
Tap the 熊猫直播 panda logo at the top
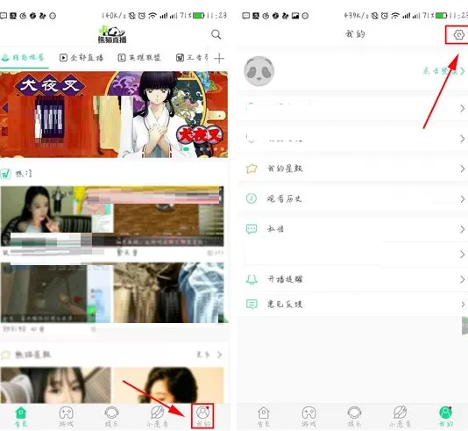click(112, 34)
